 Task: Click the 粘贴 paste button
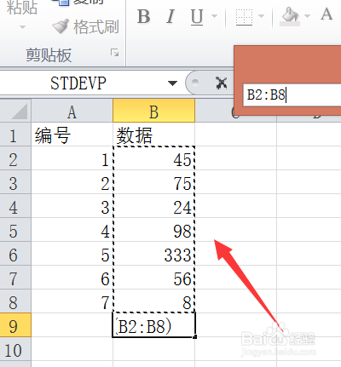click(22, 8)
